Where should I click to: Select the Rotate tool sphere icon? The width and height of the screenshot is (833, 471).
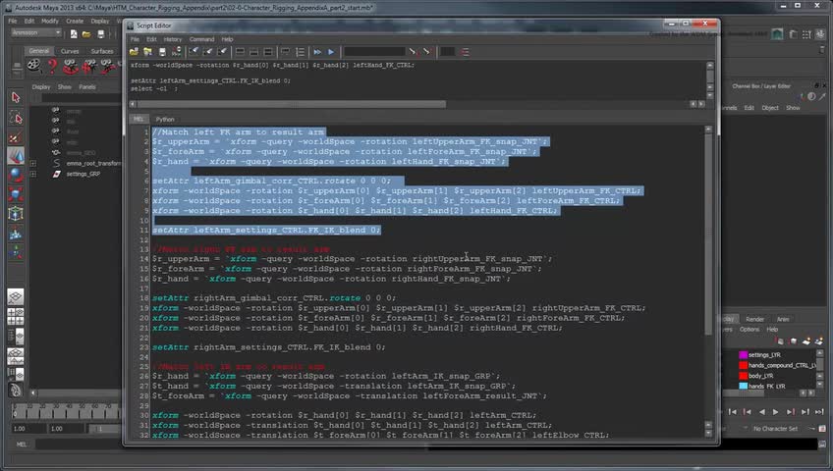(x=16, y=175)
